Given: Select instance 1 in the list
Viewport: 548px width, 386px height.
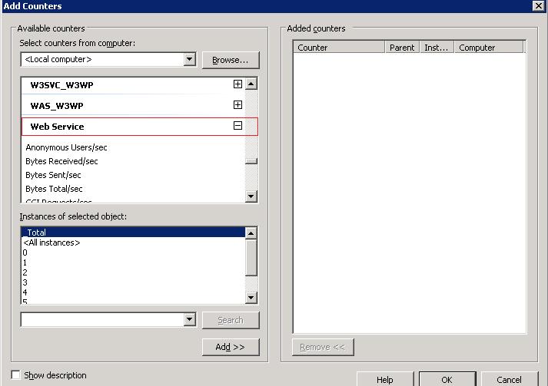Looking at the screenshot, I should pyautogui.click(x=133, y=262).
